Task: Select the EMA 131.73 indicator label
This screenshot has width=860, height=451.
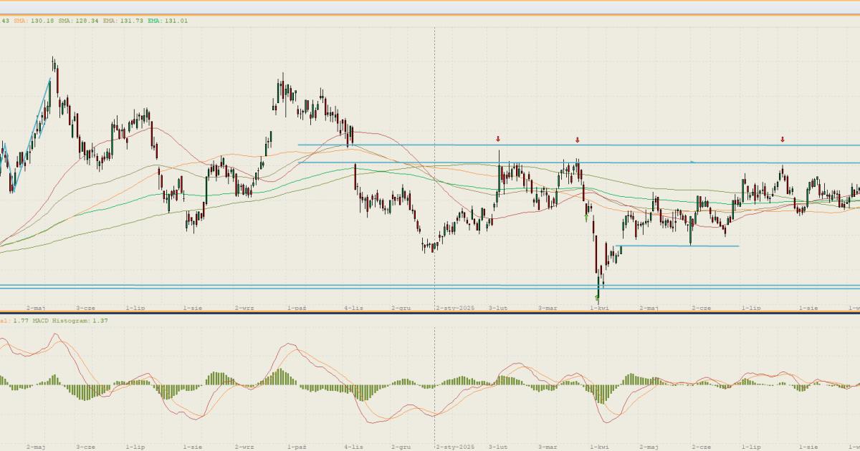Action: click(x=123, y=21)
